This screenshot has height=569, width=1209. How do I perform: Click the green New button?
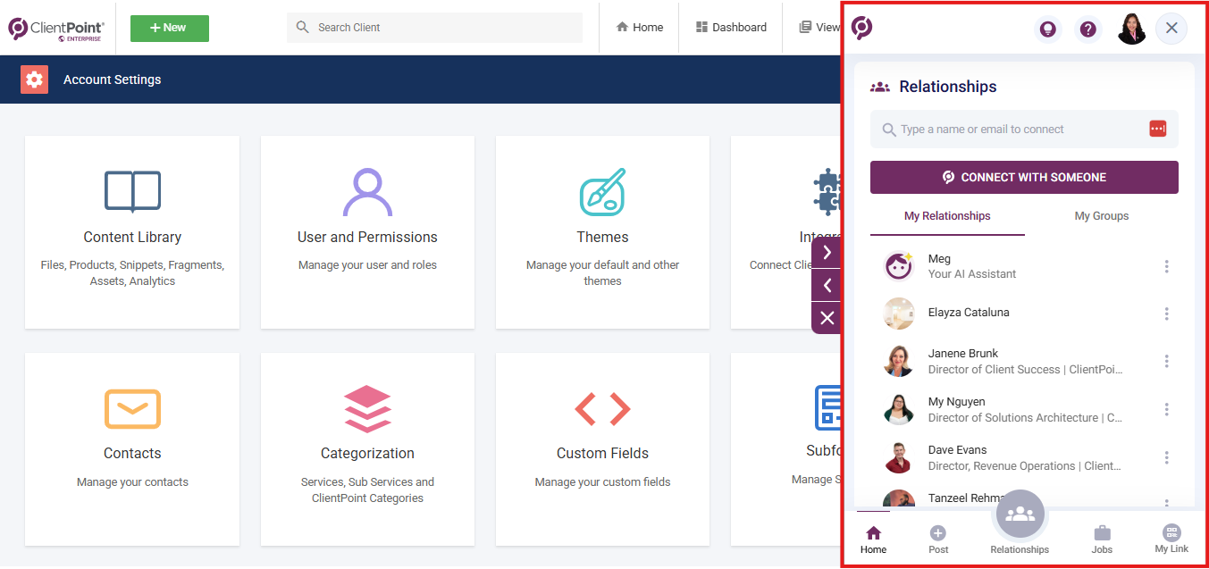point(170,28)
